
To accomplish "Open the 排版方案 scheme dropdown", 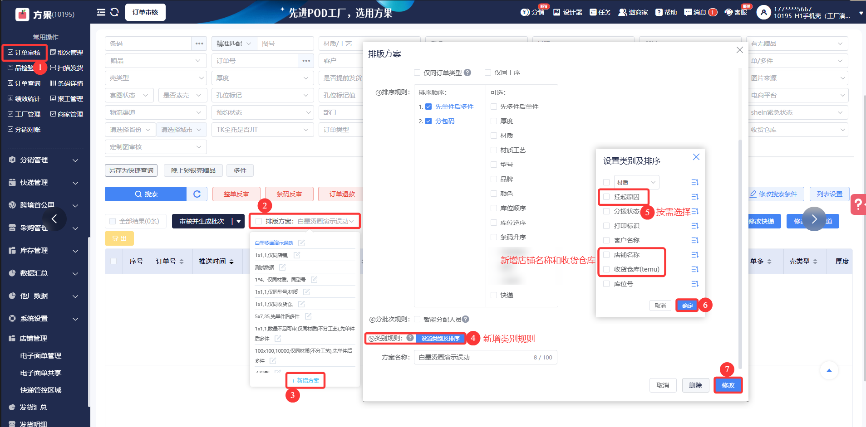I will click(325, 221).
